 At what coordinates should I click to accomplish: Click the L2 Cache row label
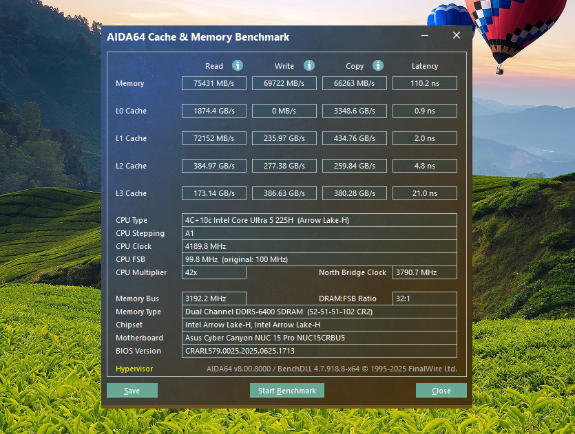tap(131, 166)
